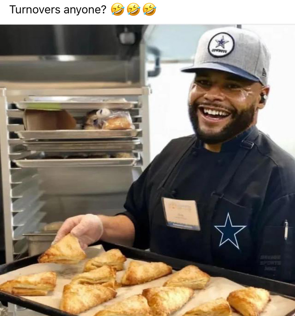Click the faded watermark text on the sleeve
295x316 pixels.
(x=270, y=263)
